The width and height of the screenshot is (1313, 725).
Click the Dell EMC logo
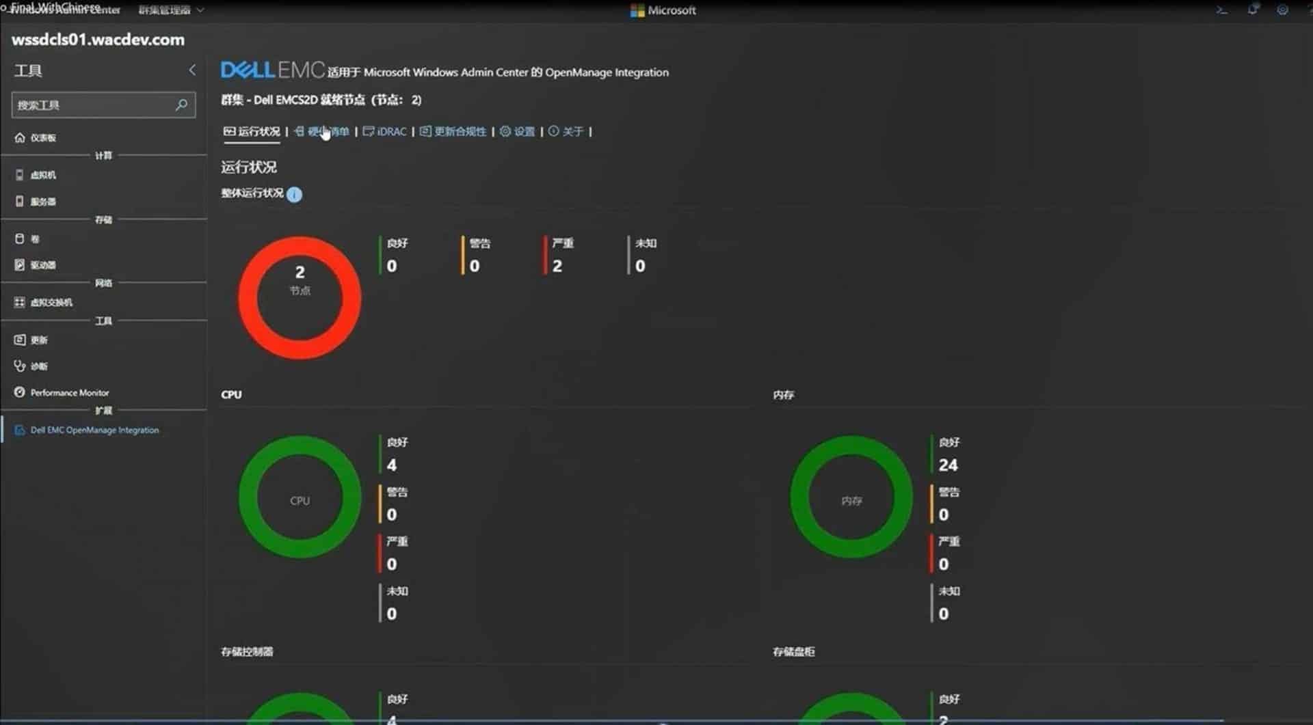[272, 70]
